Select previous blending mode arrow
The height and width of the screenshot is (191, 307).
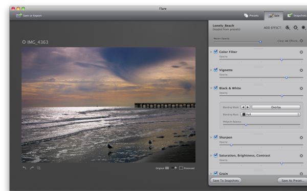click(243, 107)
